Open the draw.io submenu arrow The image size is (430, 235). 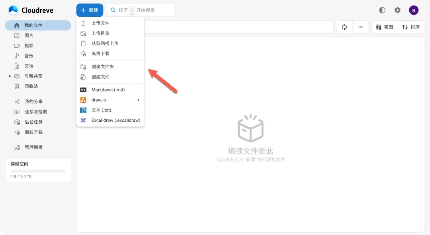coord(139,100)
